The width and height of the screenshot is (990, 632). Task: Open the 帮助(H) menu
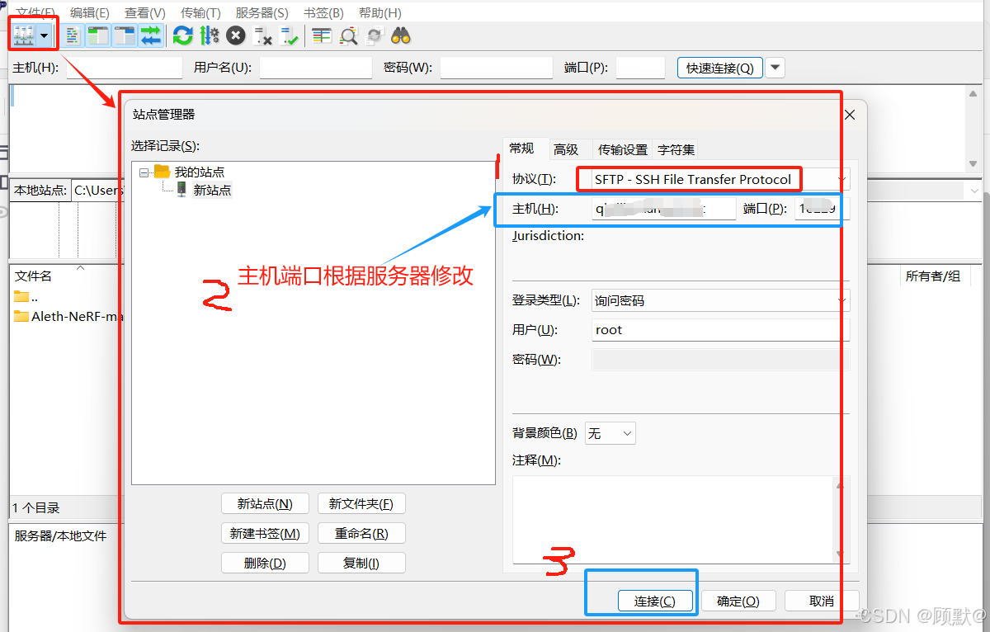pos(379,12)
